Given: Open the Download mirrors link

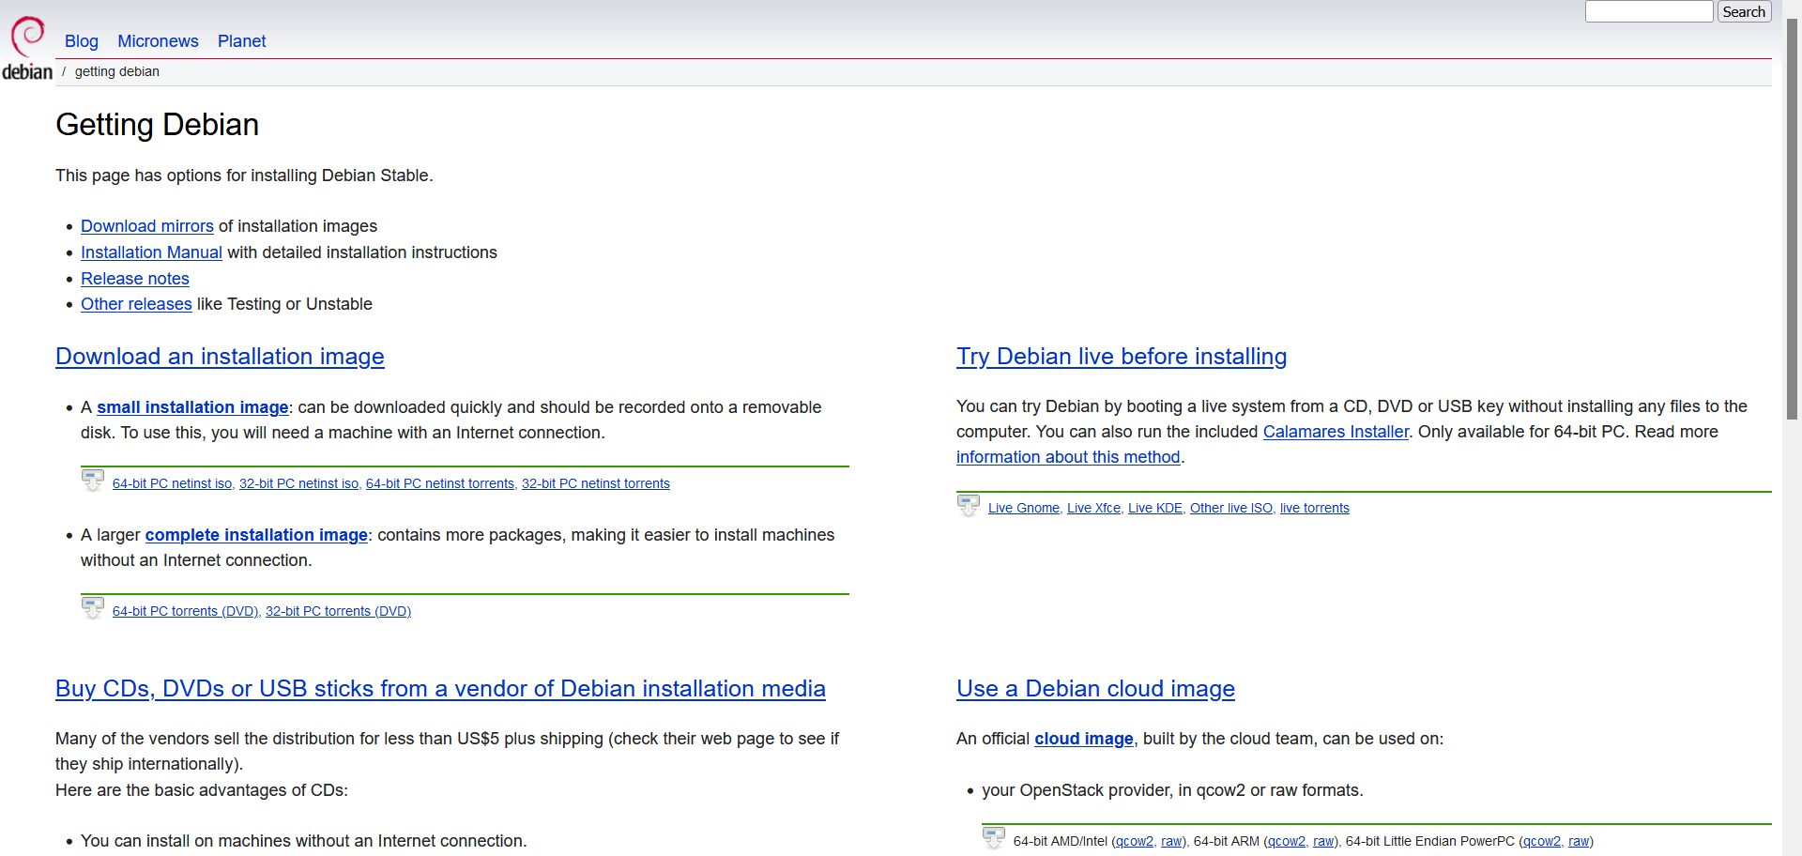Looking at the screenshot, I should (147, 226).
